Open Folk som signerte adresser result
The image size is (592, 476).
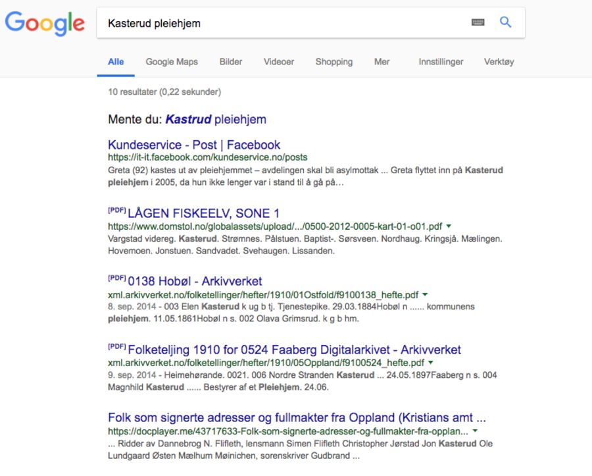[297, 417]
